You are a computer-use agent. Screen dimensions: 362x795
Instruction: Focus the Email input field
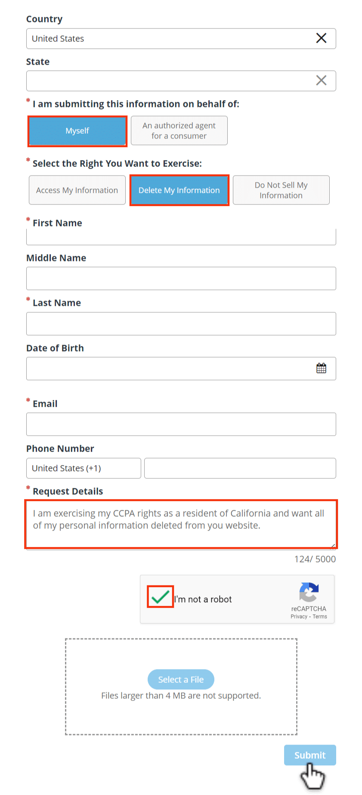181,424
